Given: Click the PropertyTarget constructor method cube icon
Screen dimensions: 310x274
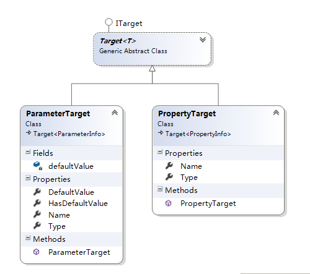Looking at the screenshot, I should (x=169, y=203).
